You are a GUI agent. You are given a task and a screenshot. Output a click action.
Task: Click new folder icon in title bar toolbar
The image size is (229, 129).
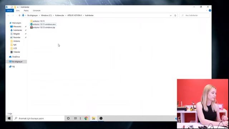point(15,7)
